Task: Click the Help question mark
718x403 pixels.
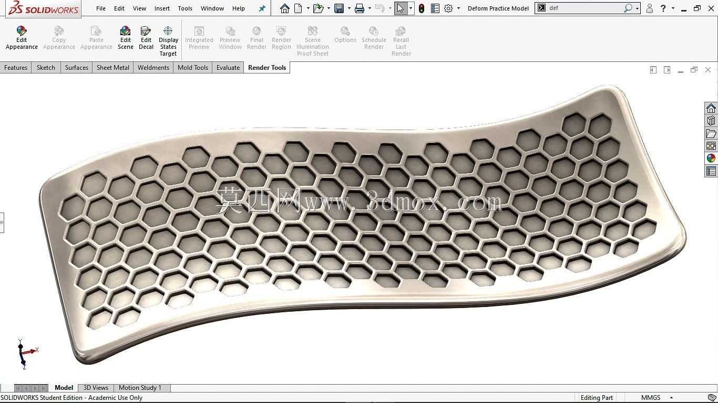Action: [663, 8]
